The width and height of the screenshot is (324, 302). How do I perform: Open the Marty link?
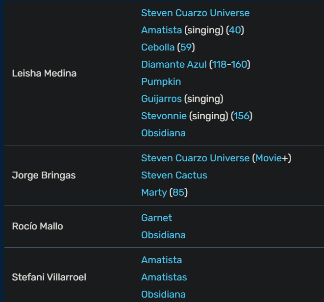154,193
